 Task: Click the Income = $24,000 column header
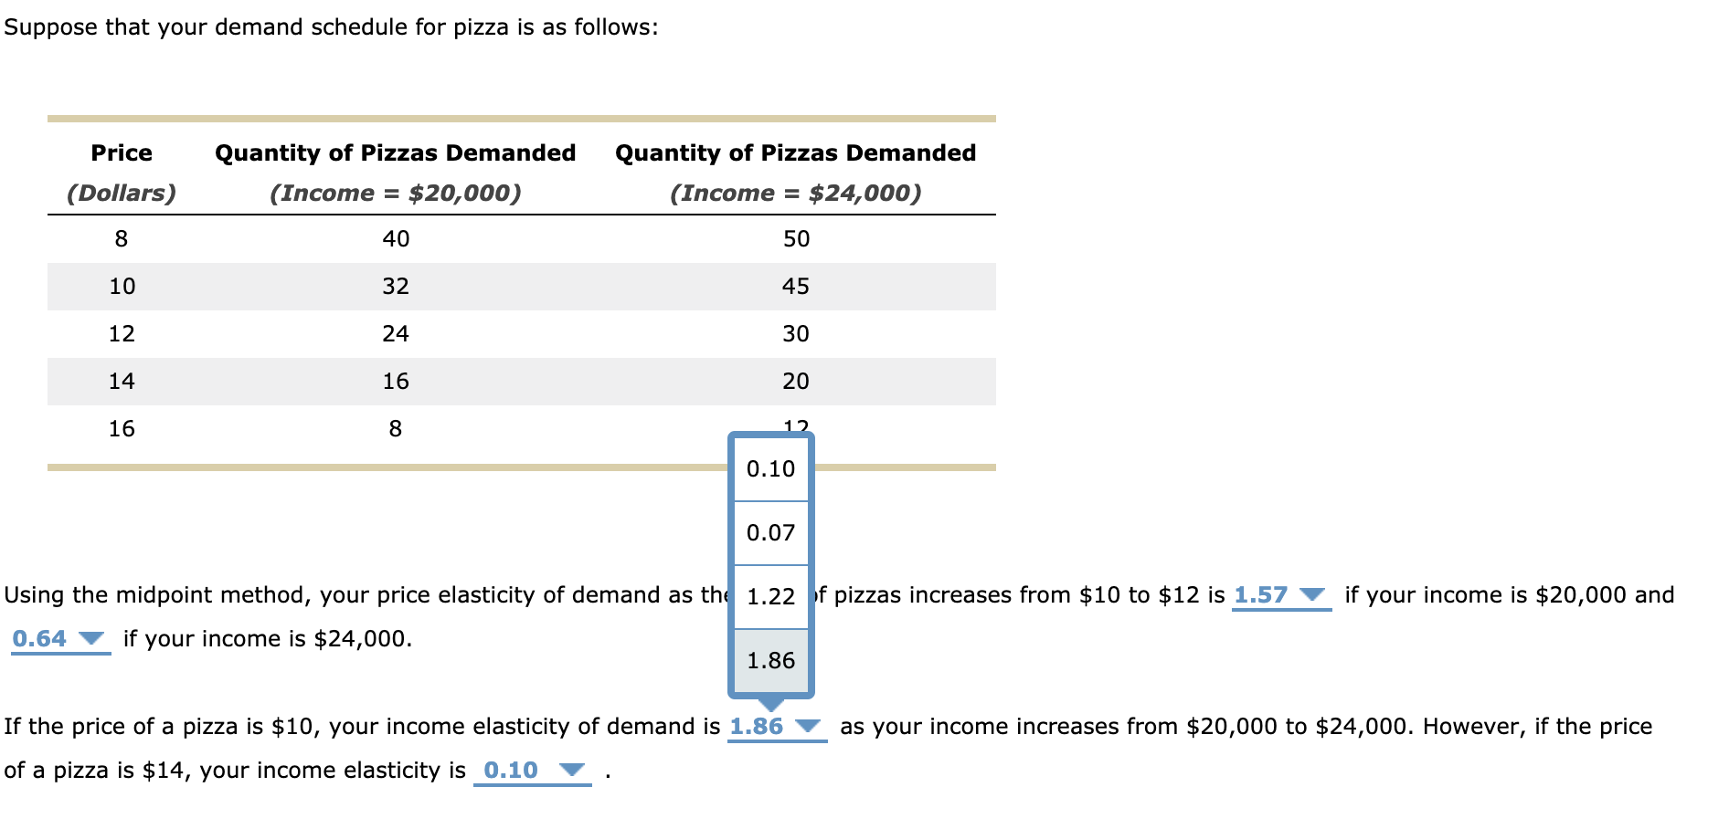tap(795, 172)
